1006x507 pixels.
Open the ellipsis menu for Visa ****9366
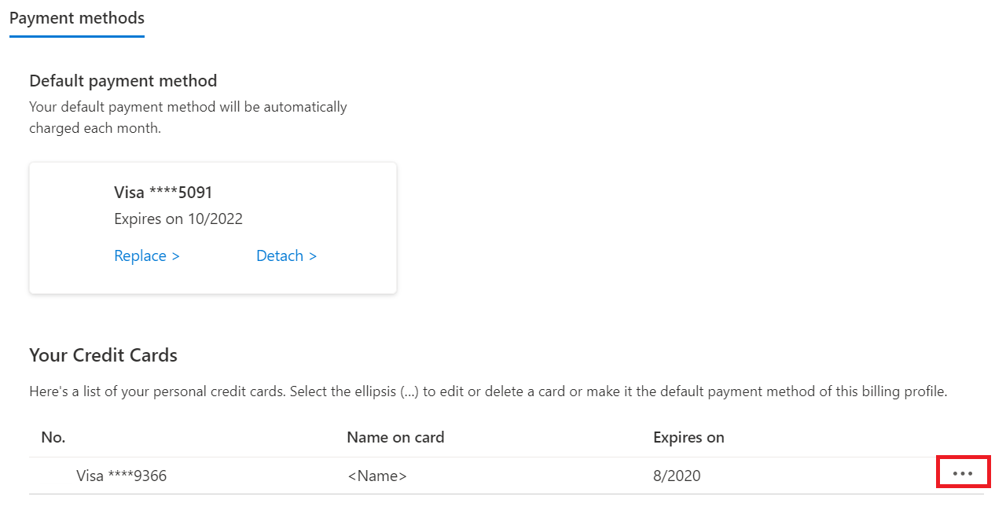click(x=962, y=474)
